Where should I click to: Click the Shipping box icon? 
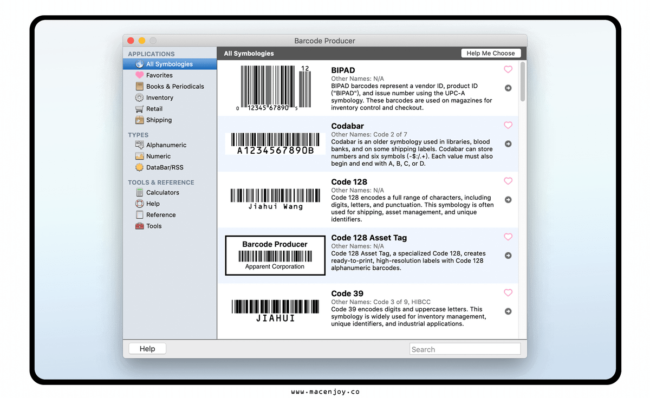point(139,120)
